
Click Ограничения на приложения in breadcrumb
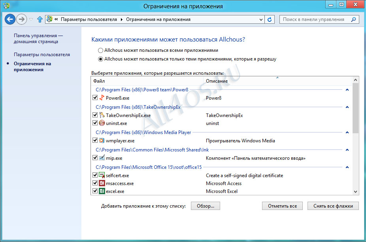[158, 19]
